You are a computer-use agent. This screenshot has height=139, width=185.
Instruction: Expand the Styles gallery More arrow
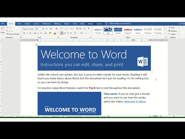pyautogui.click(x=164, y=34)
